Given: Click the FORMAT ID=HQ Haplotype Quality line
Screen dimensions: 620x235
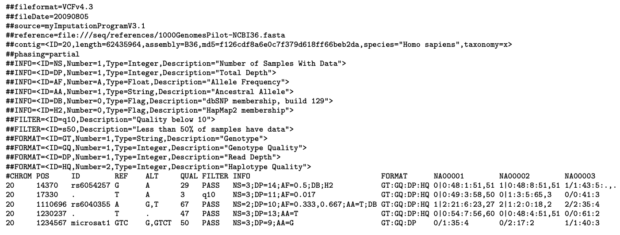Looking at the screenshot, I should click(159, 167).
